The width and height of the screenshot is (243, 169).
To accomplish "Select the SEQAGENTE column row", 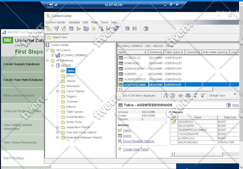I will 205,126.
